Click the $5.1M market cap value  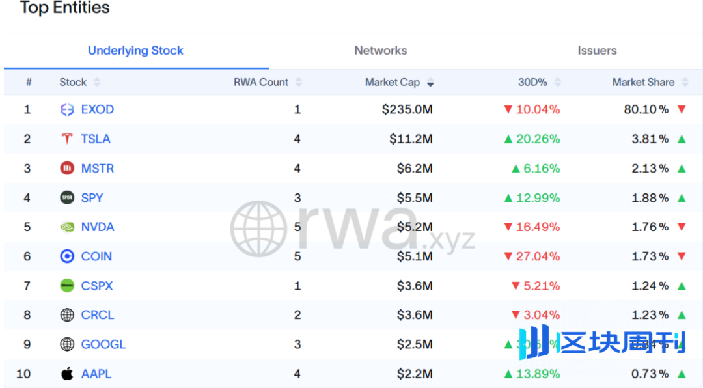pos(415,256)
